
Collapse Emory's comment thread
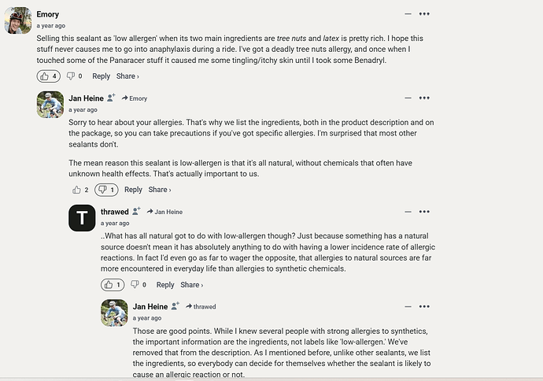[x=407, y=14]
